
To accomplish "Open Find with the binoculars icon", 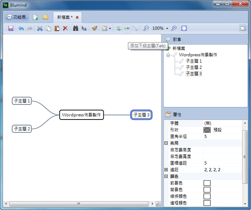I will tap(76, 29).
